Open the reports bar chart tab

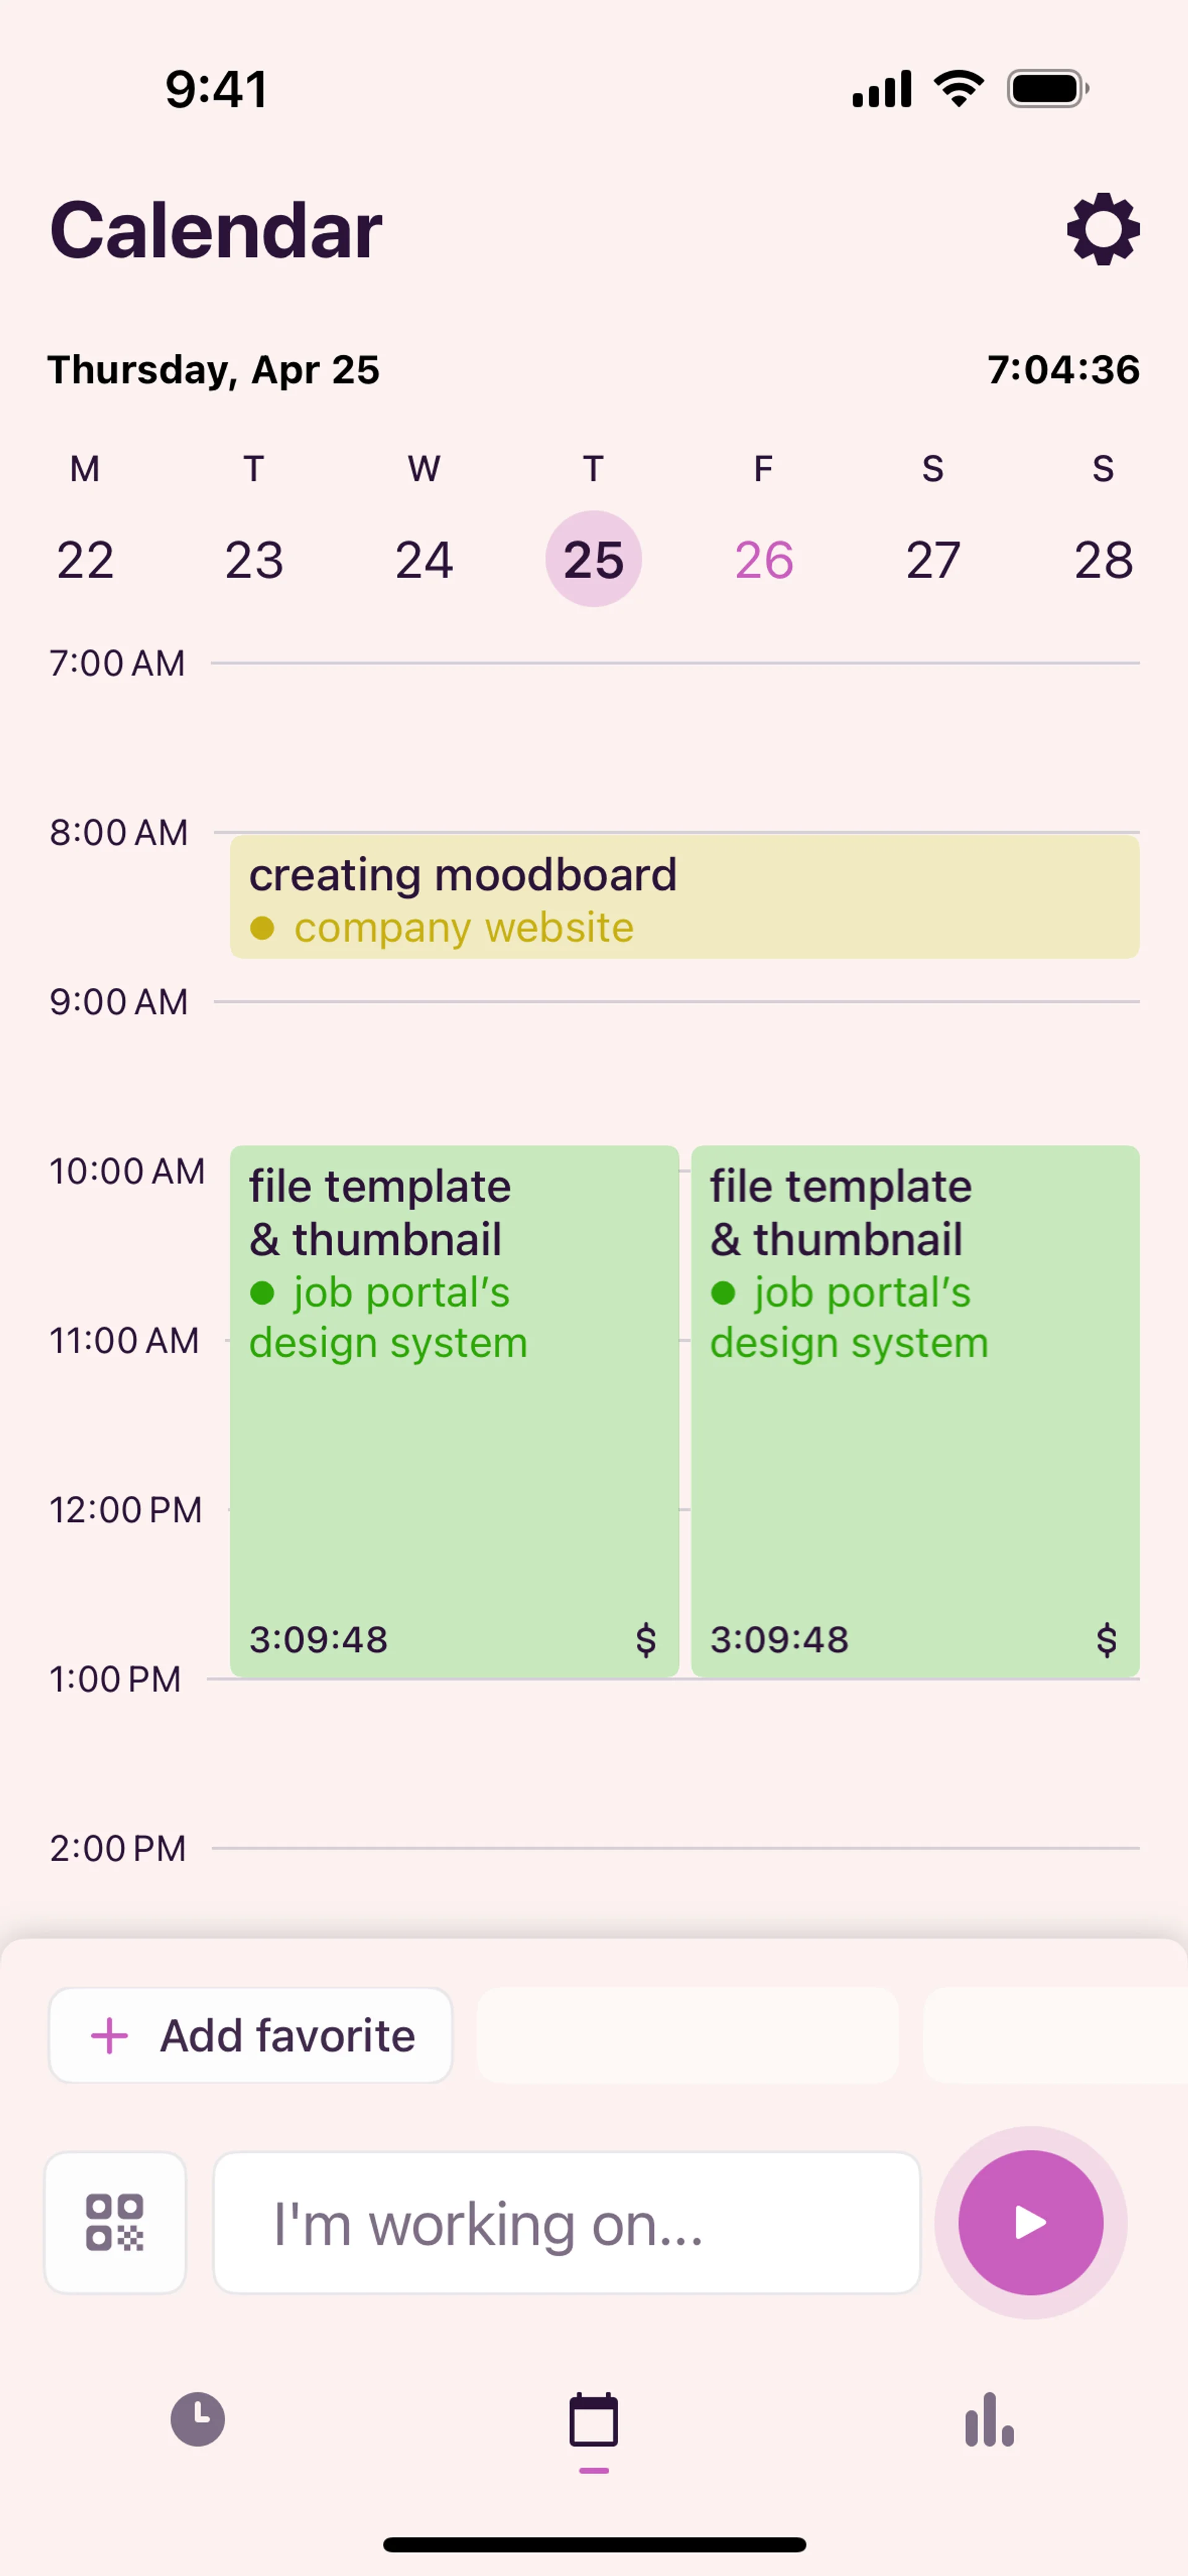[989, 2420]
